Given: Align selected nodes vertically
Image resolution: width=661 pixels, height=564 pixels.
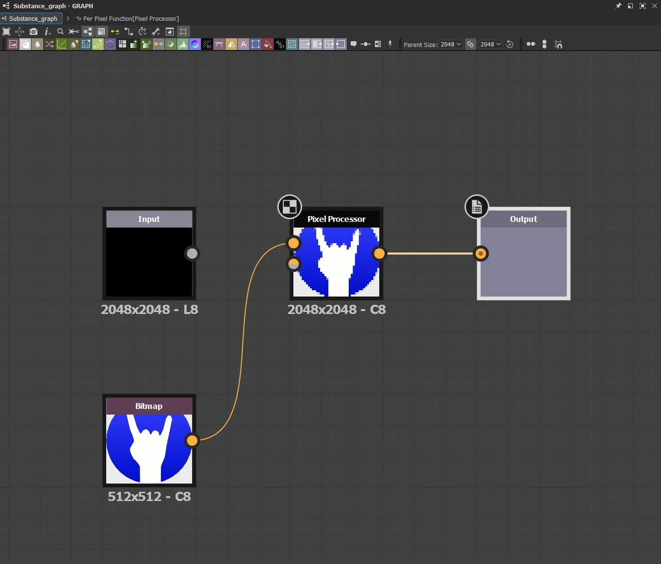Looking at the screenshot, I should coord(544,44).
